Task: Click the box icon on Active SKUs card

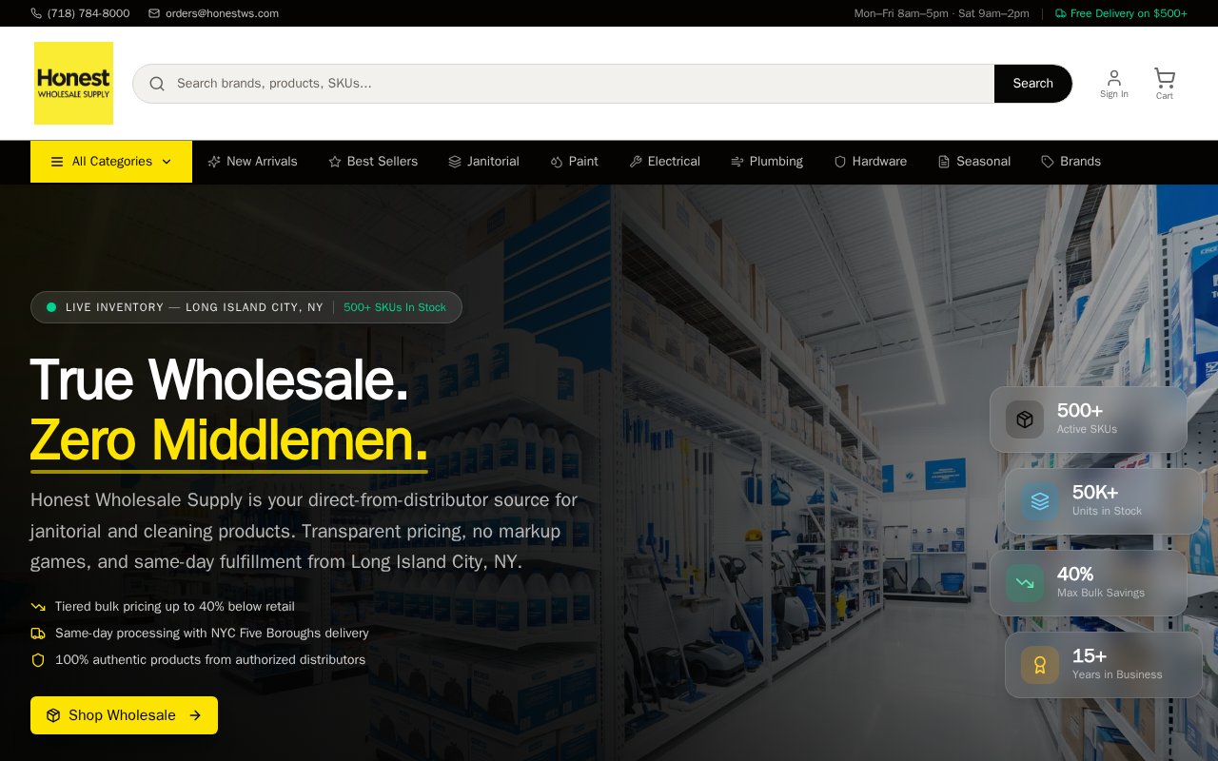Action: (x=1025, y=420)
